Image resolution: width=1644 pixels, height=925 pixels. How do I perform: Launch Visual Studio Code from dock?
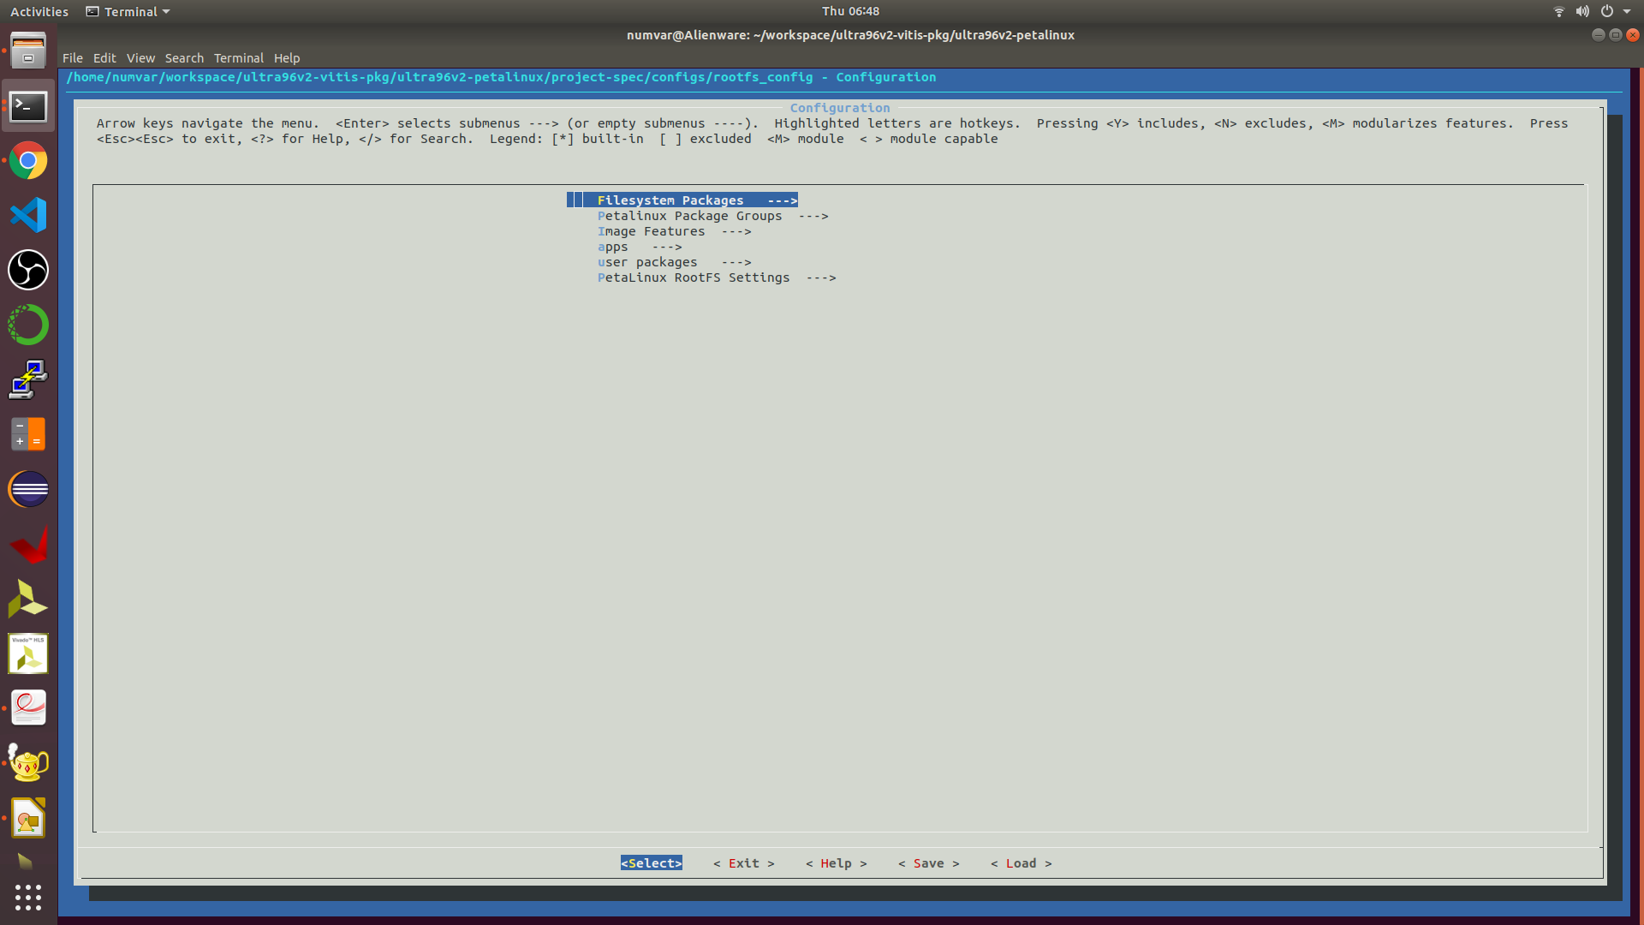28,215
